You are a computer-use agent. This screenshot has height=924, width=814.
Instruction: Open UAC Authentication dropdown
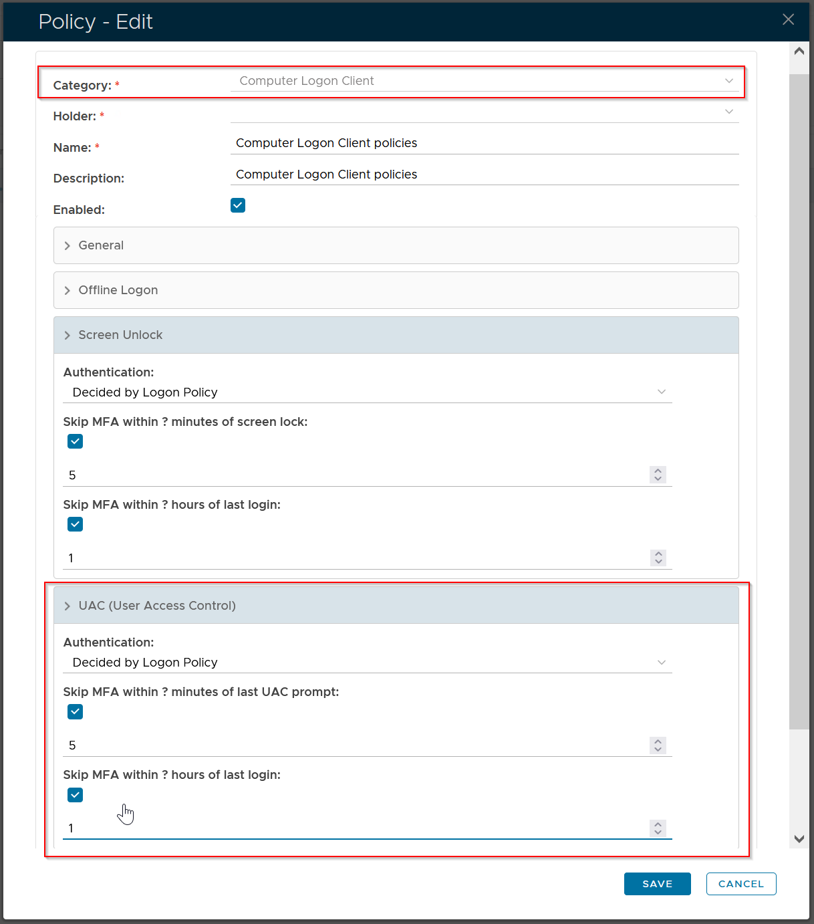point(368,663)
